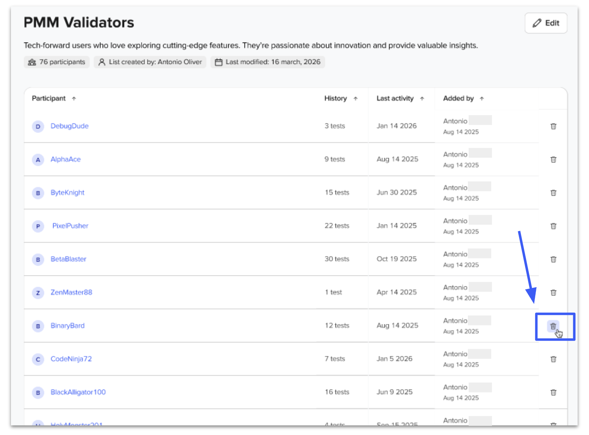The image size is (589, 435).
Task: Click BlackAlligator100's B avatar badge
Action: (38, 392)
